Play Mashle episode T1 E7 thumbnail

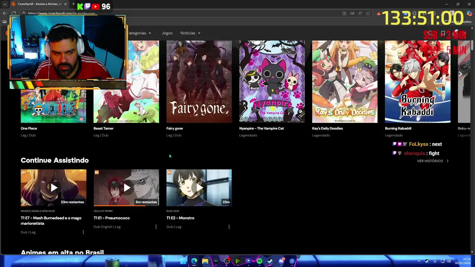pos(53,188)
